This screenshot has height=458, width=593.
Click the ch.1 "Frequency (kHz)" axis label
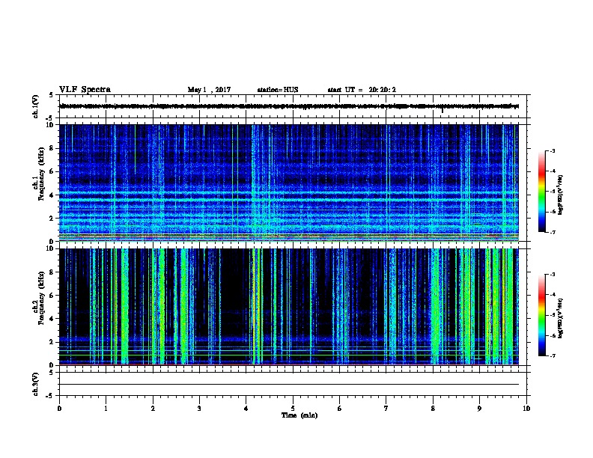(x=42, y=174)
